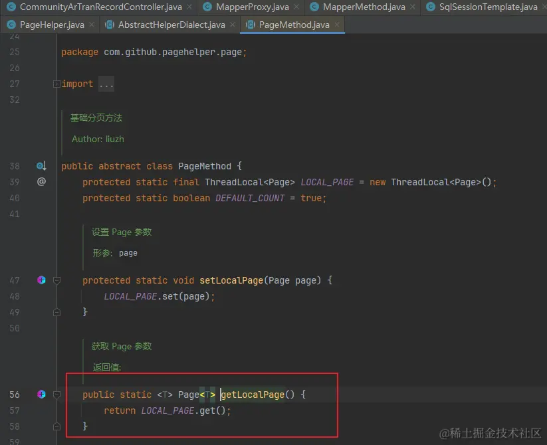This screenshot has width=547, height=445.
Task: Click LOCAL_PAGE.set(page) statement
Action: [159, 296]
